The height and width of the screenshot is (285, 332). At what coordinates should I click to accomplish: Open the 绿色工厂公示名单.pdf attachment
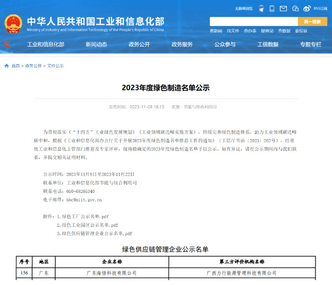[x=87, y=216]
